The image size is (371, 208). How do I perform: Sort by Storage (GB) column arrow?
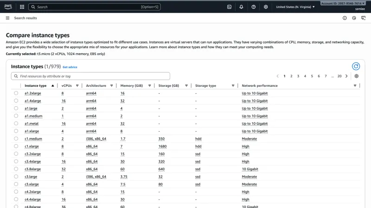186,86
